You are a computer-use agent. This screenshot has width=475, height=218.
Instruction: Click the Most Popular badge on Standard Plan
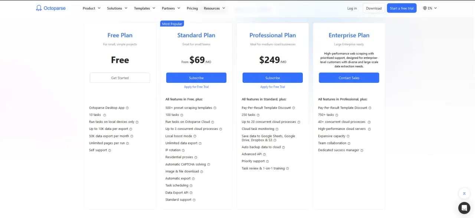(172, 23)
